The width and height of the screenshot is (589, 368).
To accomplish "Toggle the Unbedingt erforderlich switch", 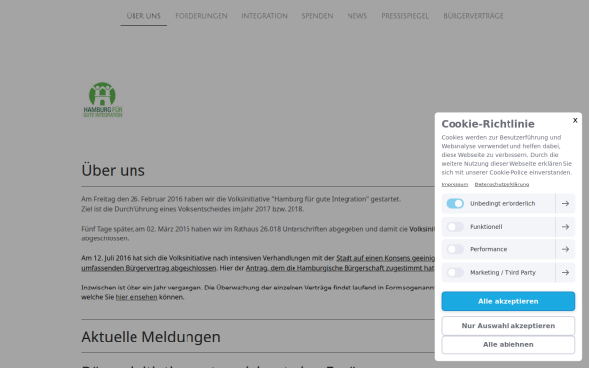I will pos(455,203).
